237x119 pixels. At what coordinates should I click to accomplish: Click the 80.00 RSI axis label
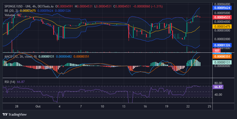[x=218, y=83]
